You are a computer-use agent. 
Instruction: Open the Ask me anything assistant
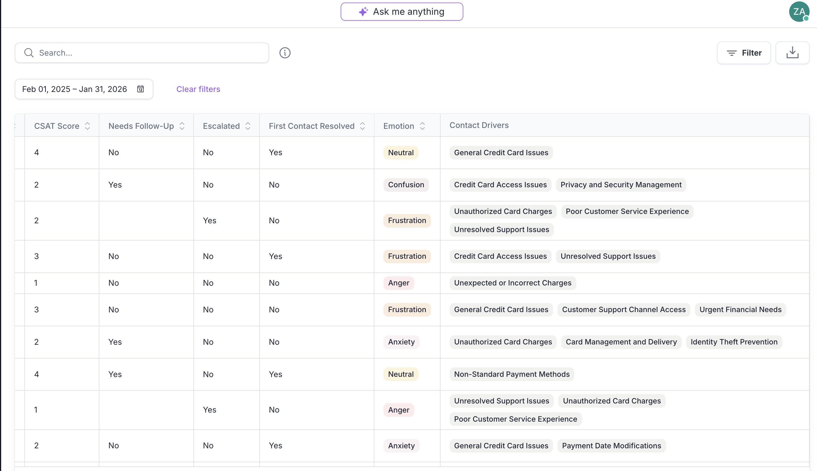[401, 11]
